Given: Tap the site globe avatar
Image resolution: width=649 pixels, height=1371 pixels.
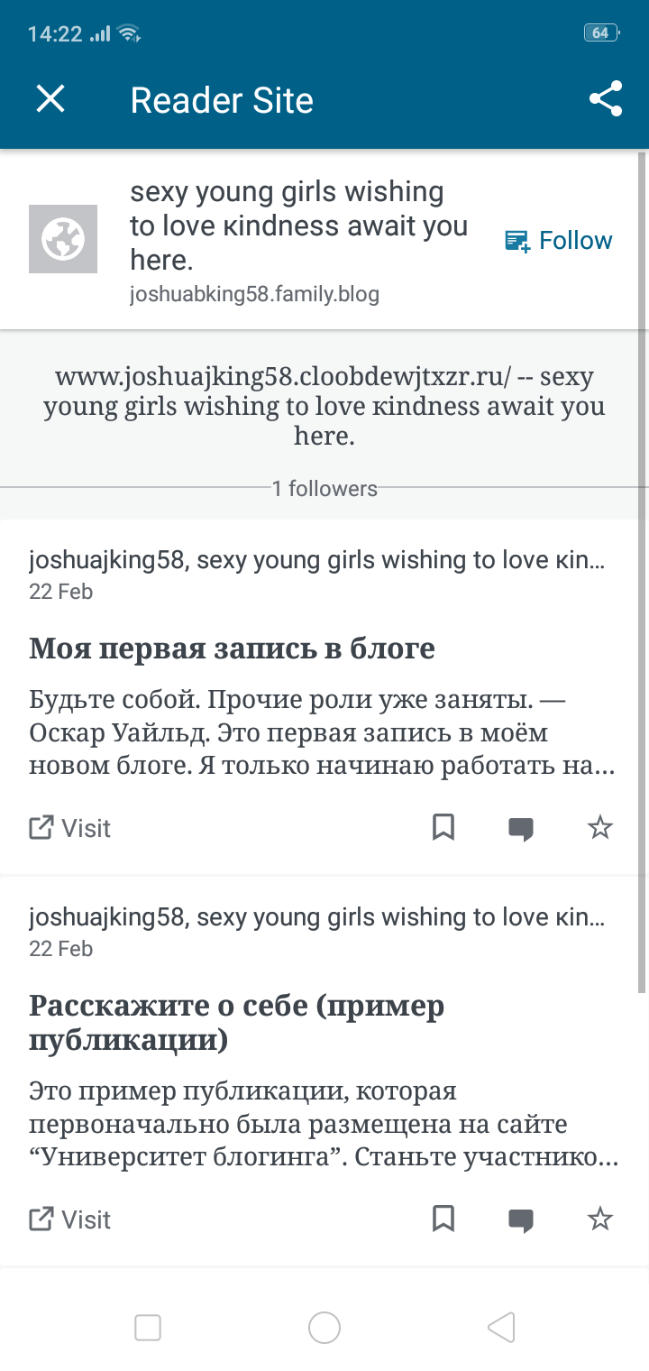Looking at the screenshot, I should (x=63, y=239).
